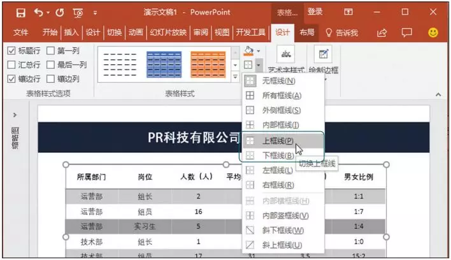Click the 所属部门 header cell
Viewport: 451px width, 260px height.
coord(92,177)
